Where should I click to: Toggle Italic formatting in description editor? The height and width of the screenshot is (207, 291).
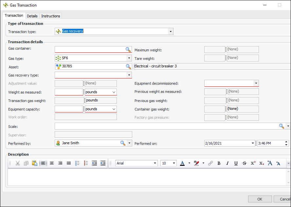pos(227,163)
